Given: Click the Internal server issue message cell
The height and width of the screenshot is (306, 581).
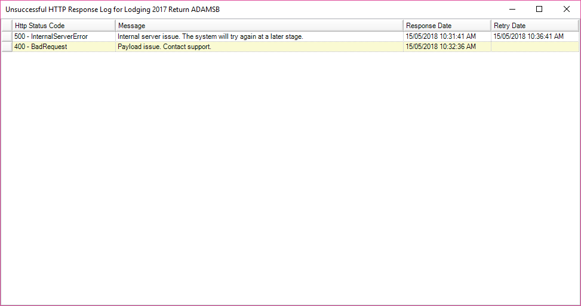Looking at the screenshot, I should pyautogui.click(x=259, y=36).
